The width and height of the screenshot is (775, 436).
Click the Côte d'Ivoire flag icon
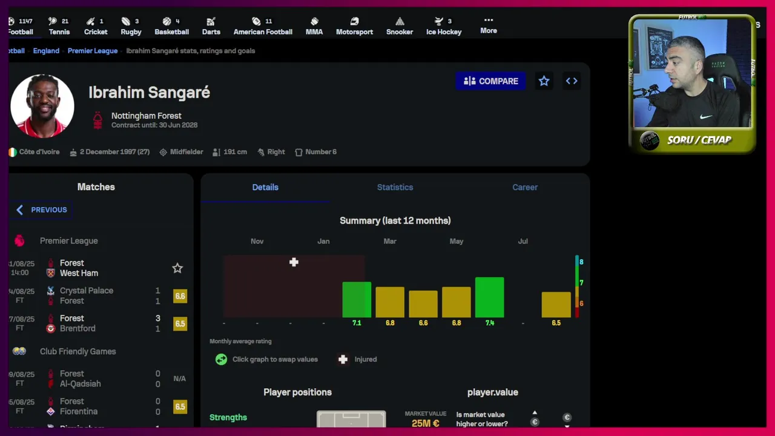click(x=13, y=152)
